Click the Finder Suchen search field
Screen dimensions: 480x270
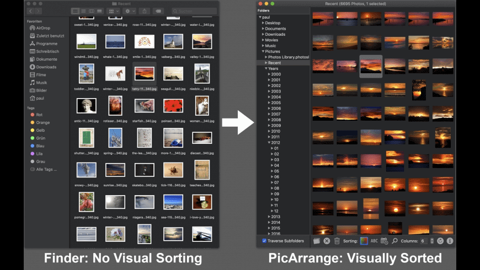pos(194,11)
